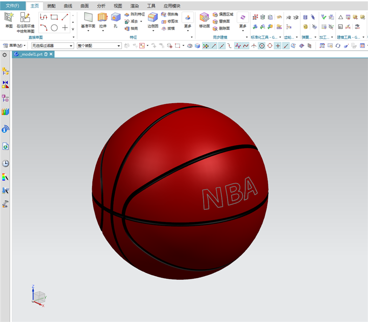Expand the 标准化工具 group options arrow
This screenshot has height=322, width=368.
click(280, 37)
